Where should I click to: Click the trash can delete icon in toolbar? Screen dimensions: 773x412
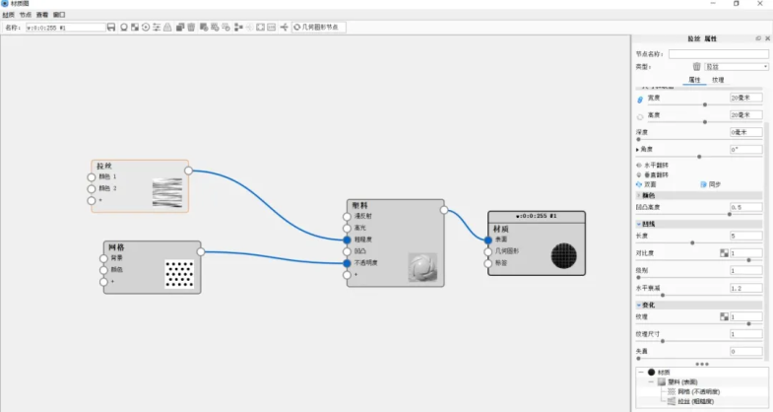point(191,27)
